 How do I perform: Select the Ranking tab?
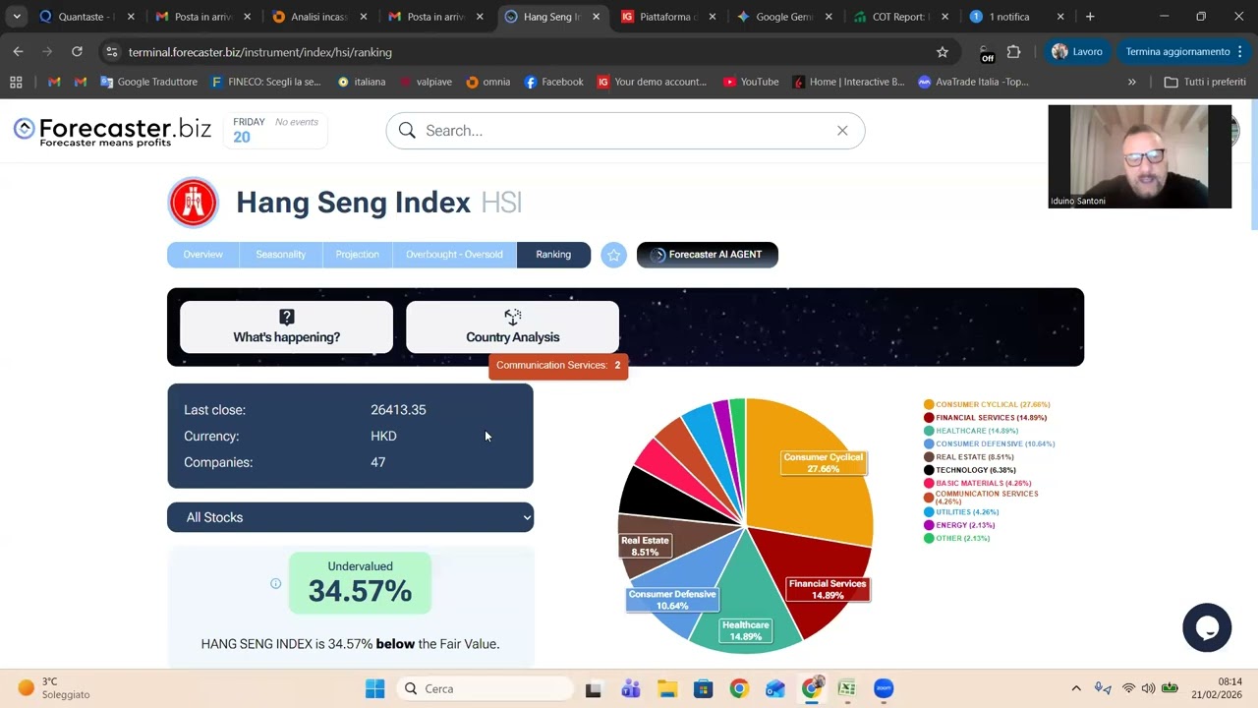553,255
